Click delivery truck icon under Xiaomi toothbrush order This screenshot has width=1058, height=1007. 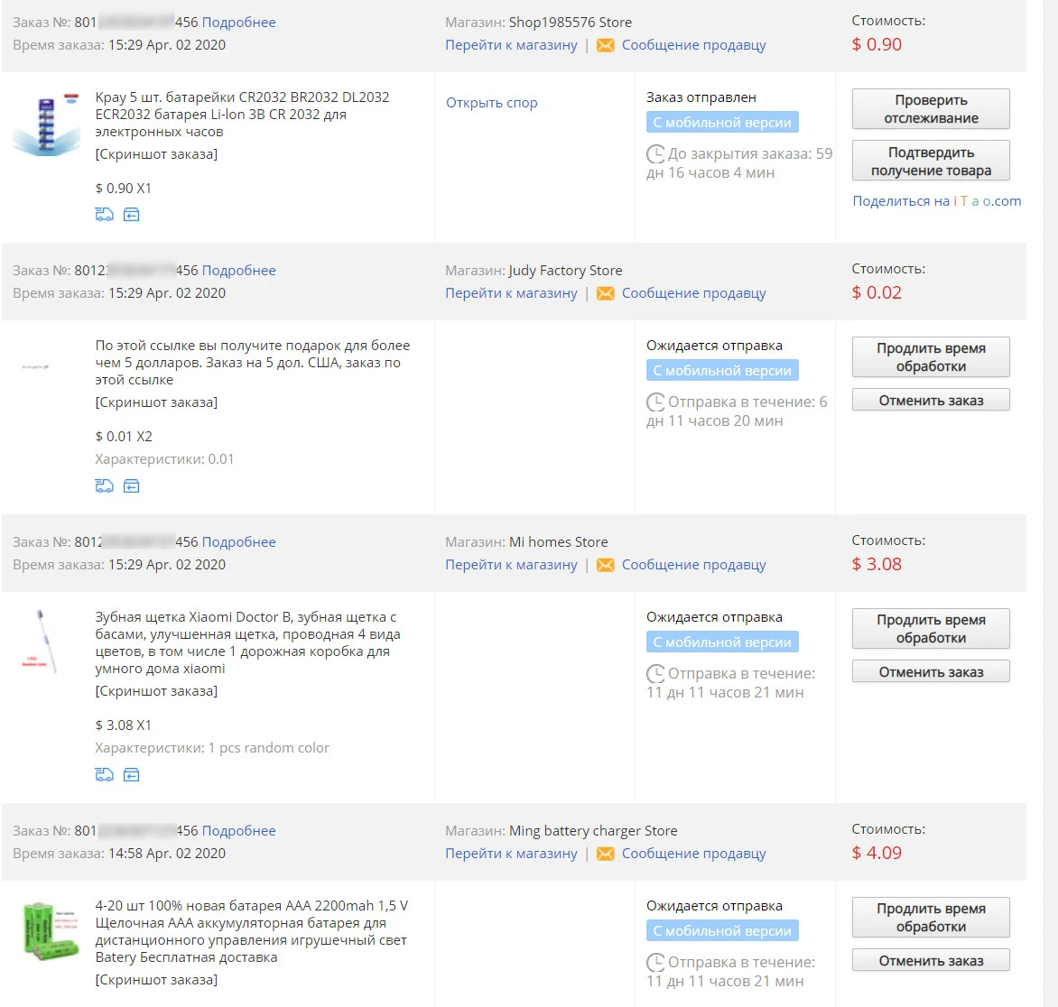click(x=104, y=775)
